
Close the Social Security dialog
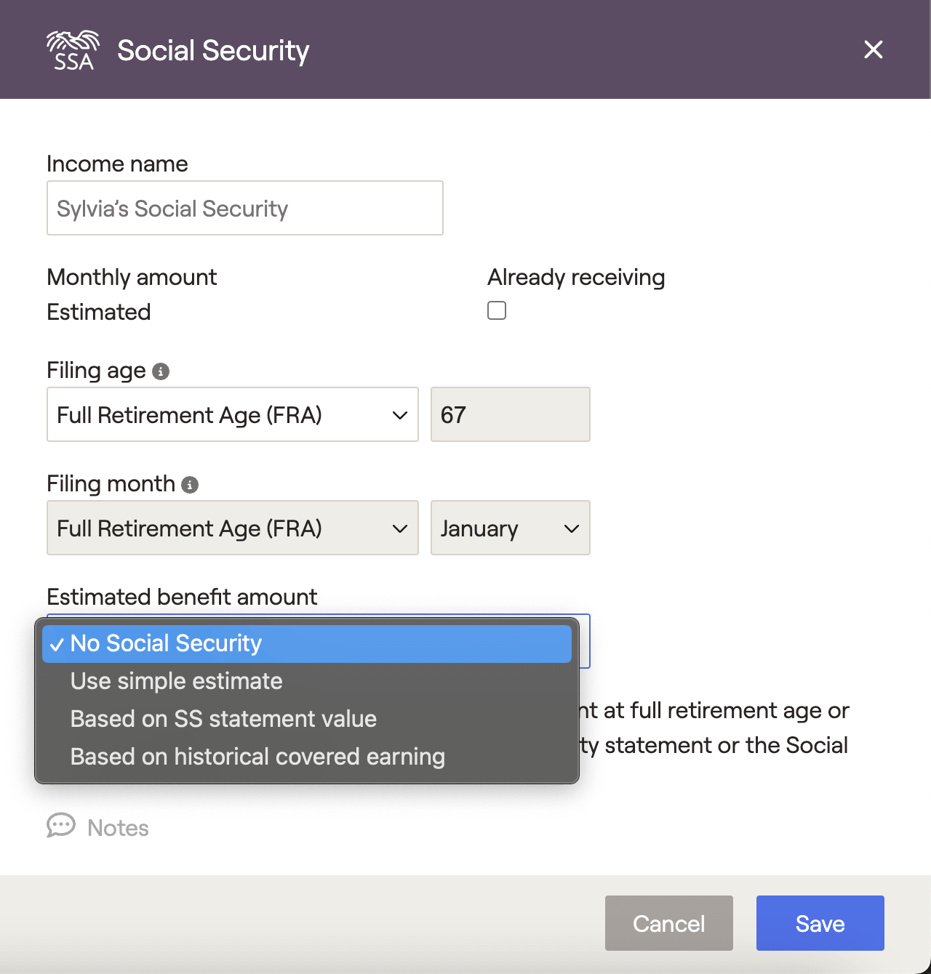(873, 49)
